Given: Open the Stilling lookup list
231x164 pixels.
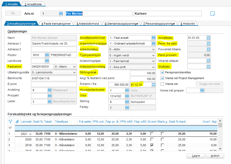Looking at the screenshot, I should (x=127, y=102).
